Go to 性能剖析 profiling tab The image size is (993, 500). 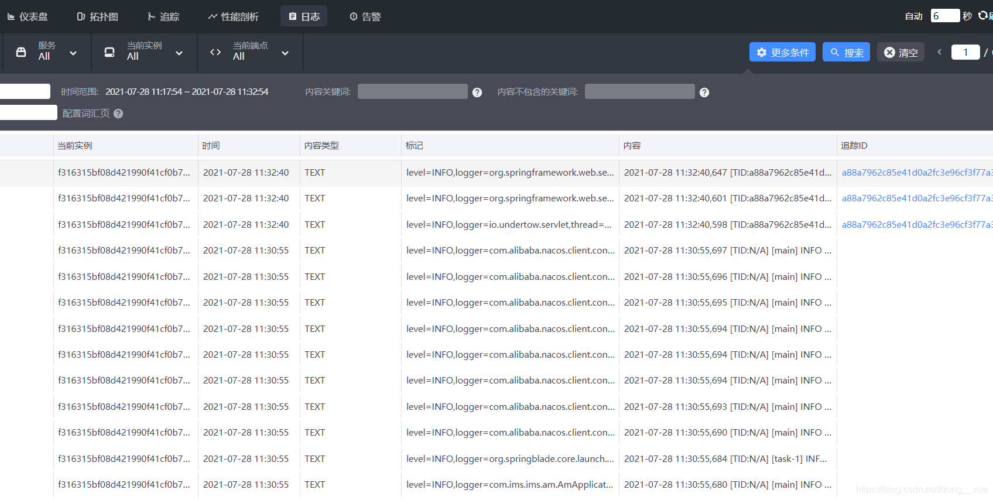click(233, 16)
